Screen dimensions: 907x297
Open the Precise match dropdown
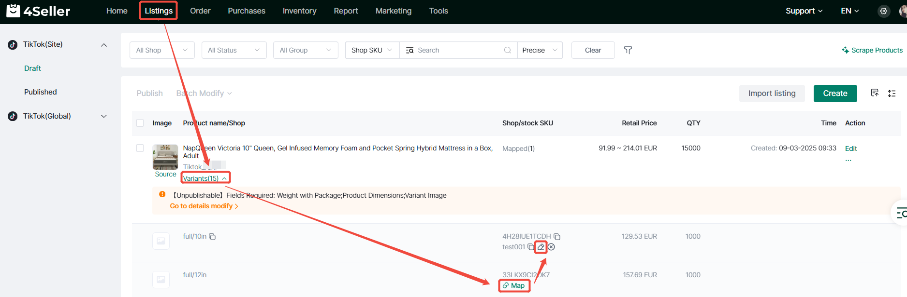(540, 50)
